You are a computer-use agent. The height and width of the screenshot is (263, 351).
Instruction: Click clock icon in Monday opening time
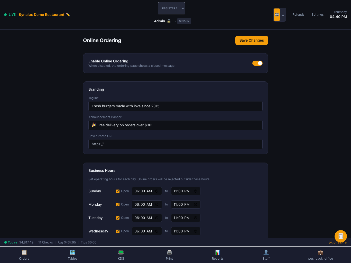click(x=157, y=204)
